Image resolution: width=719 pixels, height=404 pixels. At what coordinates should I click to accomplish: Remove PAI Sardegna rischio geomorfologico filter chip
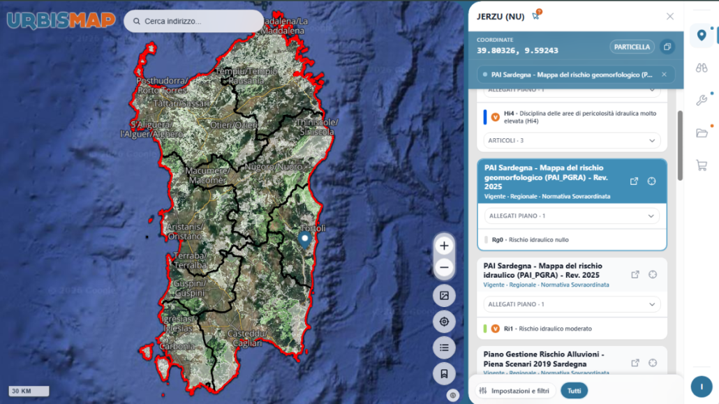(x=664, y=74)
